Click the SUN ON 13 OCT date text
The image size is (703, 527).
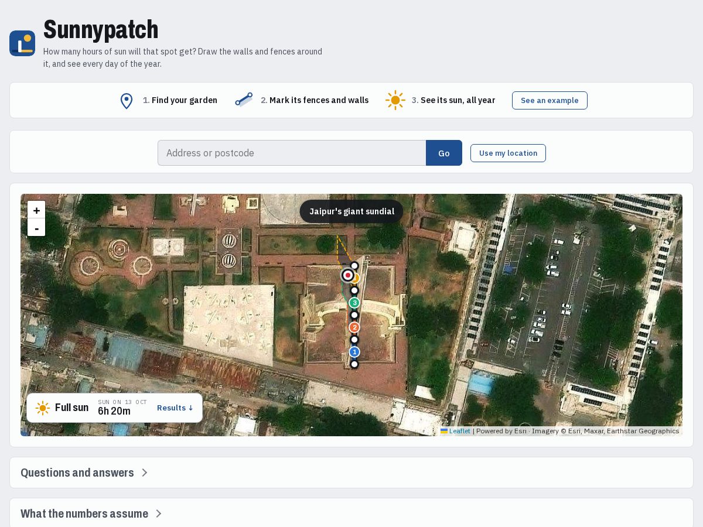[x=122, y=402]
